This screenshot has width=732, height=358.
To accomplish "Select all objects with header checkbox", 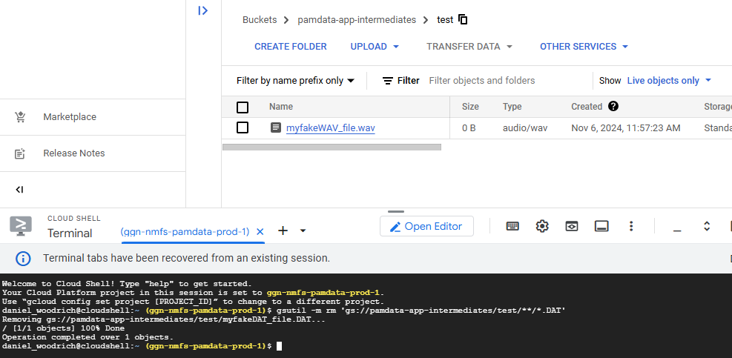I will click(x=243, y=107).
